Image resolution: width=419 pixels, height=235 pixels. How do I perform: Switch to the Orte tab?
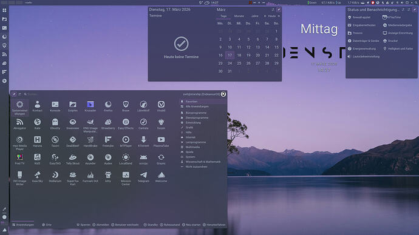tap(47, 225)
